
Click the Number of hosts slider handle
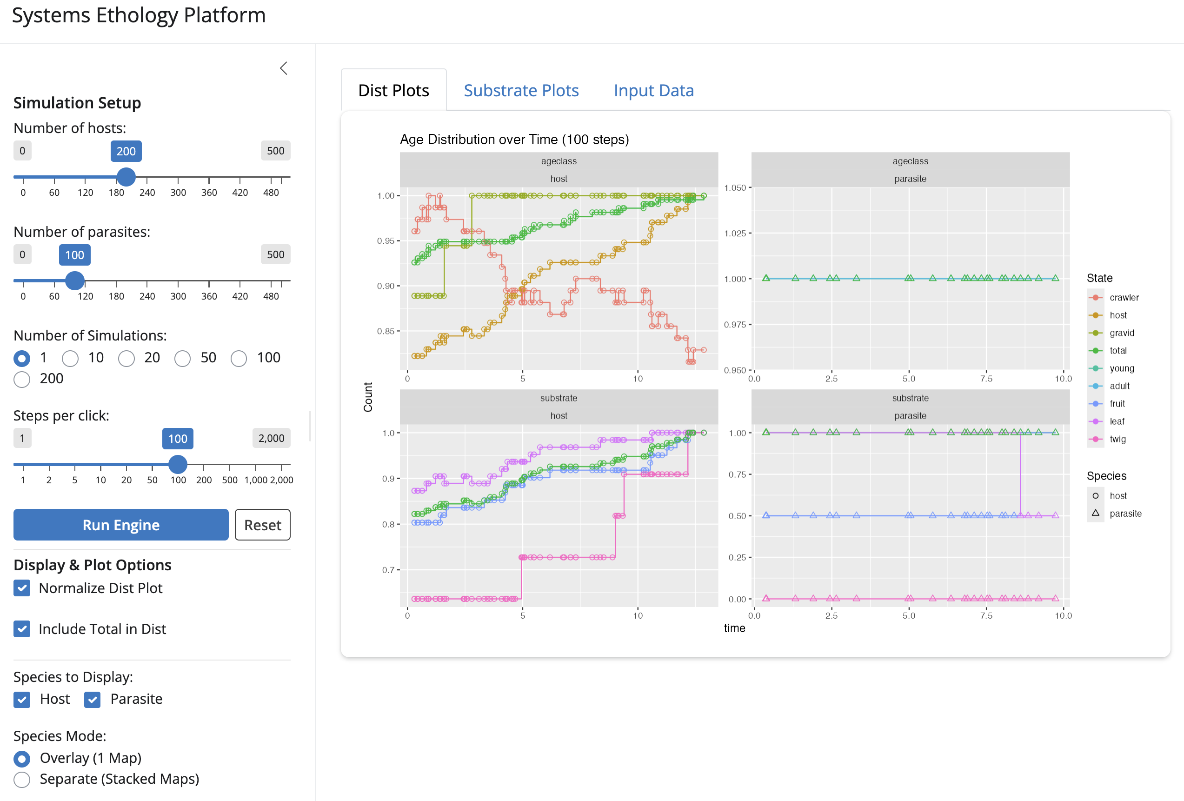click(126, 177)
